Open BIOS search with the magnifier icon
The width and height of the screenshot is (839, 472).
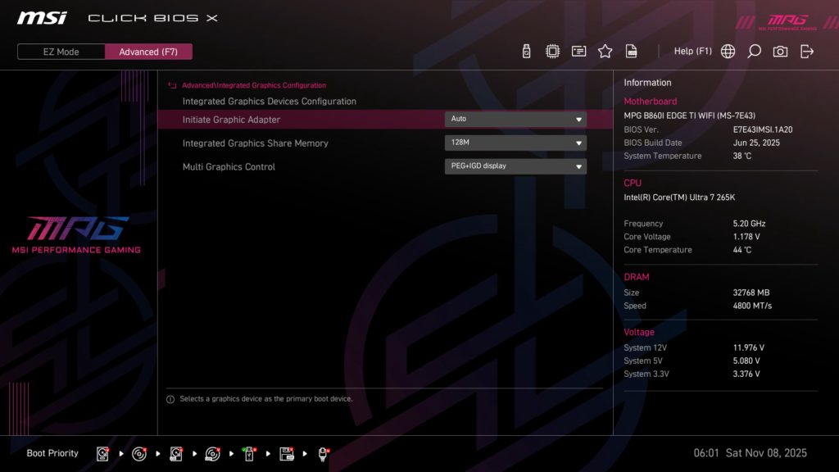coord(753,50)
